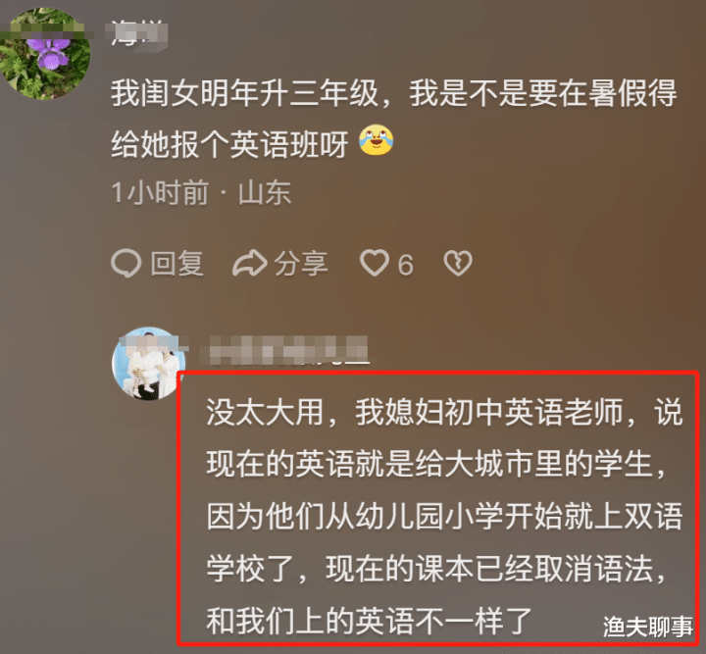The image size is (706, 654).
Task: Dislike the comment with the broken-heart icon
Action: 458,263
